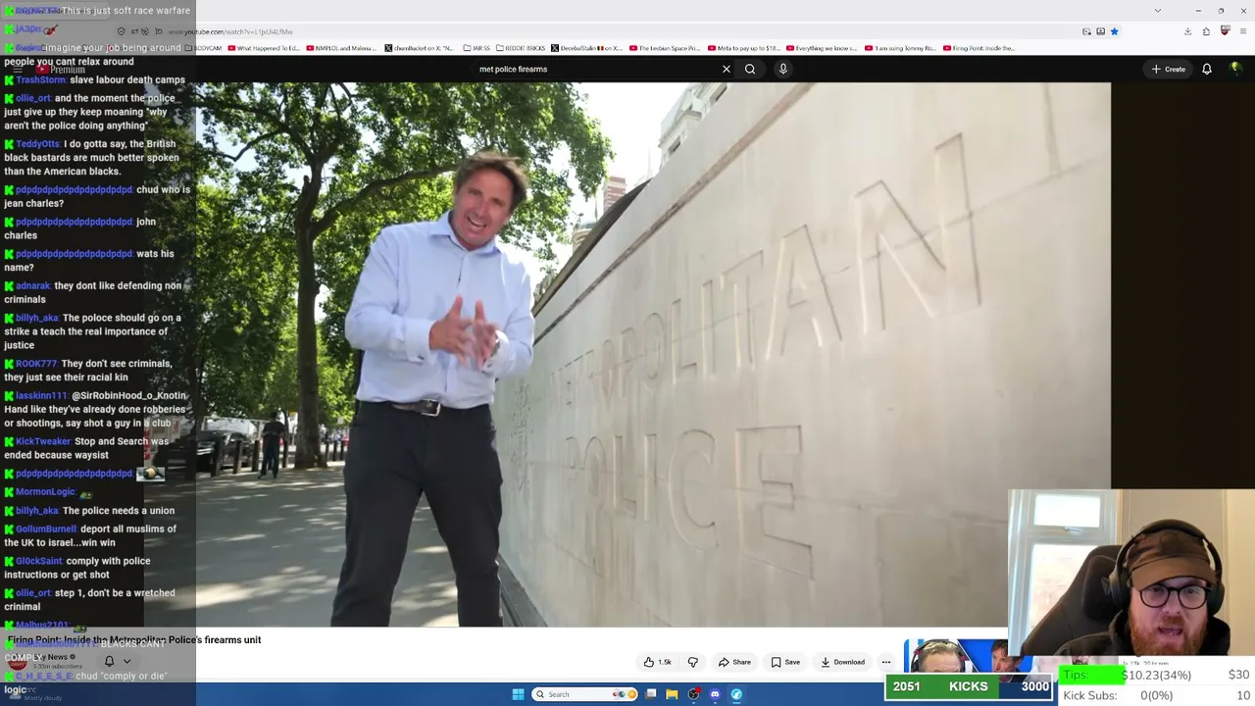This screenshot has width=1255, height=706.
Task: Open 'The Lesbian Space Pri...' bookmark
Action: click(x=665, y=48)
